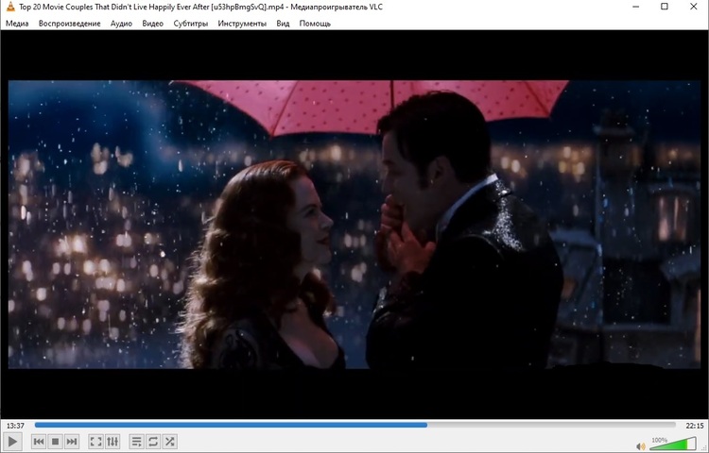
Task: Close the VLC player window
Action: [693, 7]
